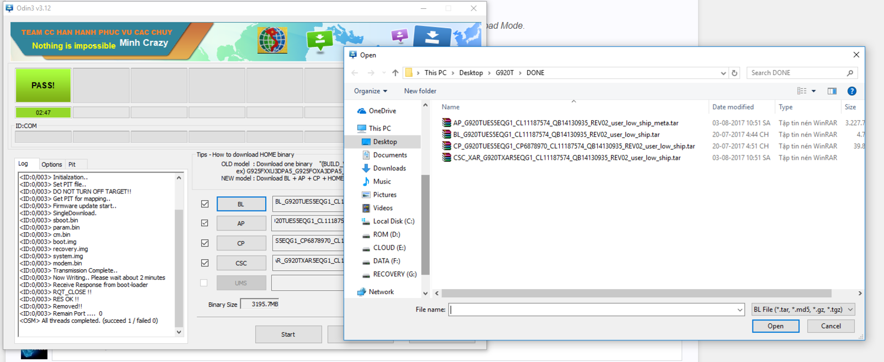Uncheck the BL checkbox in Odin
This screenshot has width=884, height=362.
pos(205,204)
